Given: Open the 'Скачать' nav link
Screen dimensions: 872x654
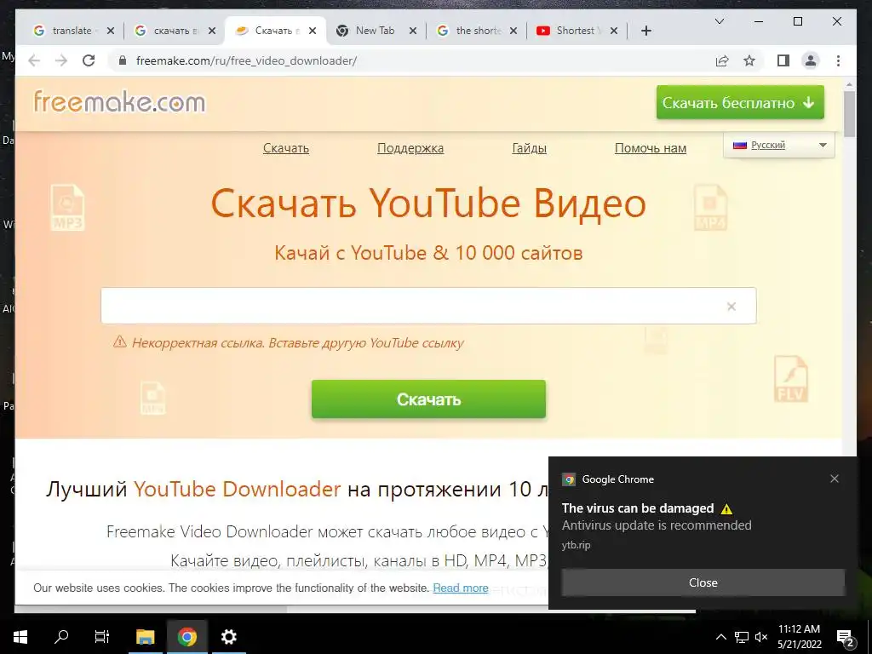Looking at the screenshot, I should click(286, 148).
